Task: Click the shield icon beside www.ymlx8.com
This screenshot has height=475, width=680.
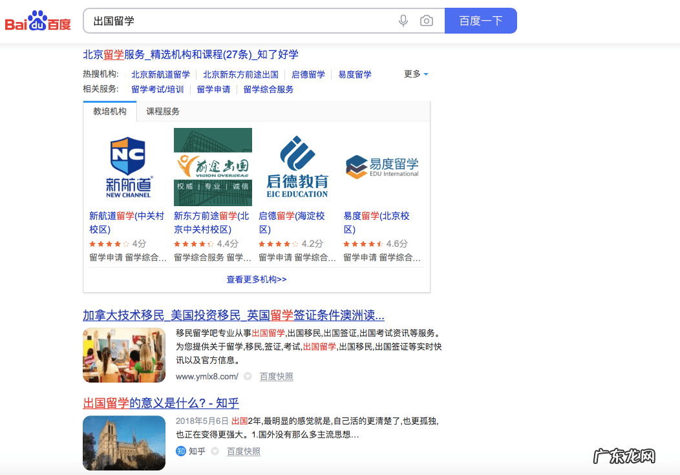Action: point(247,376)
